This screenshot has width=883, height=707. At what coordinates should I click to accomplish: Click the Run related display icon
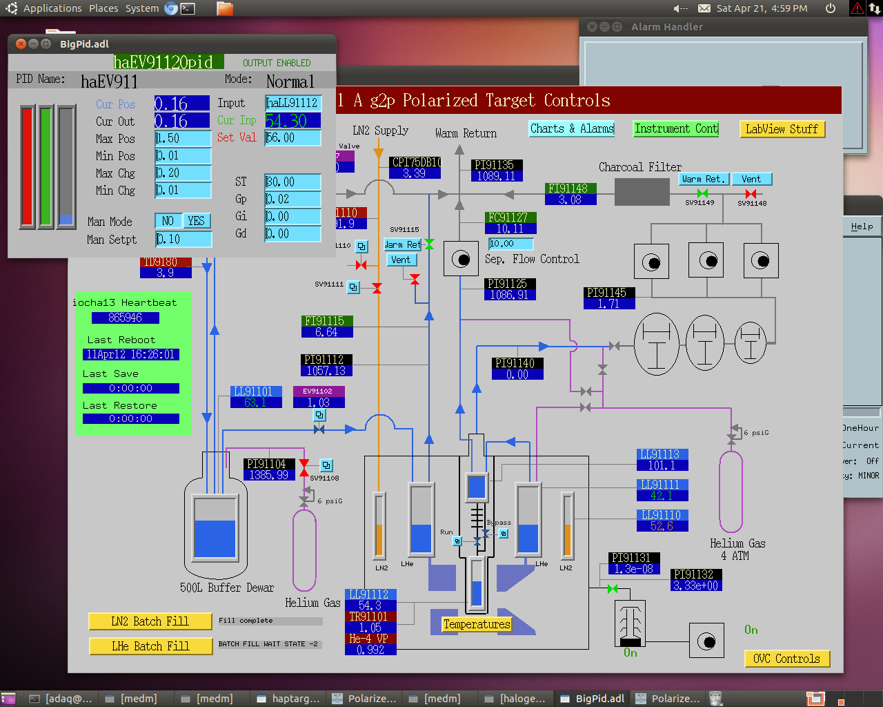point(457,541)
